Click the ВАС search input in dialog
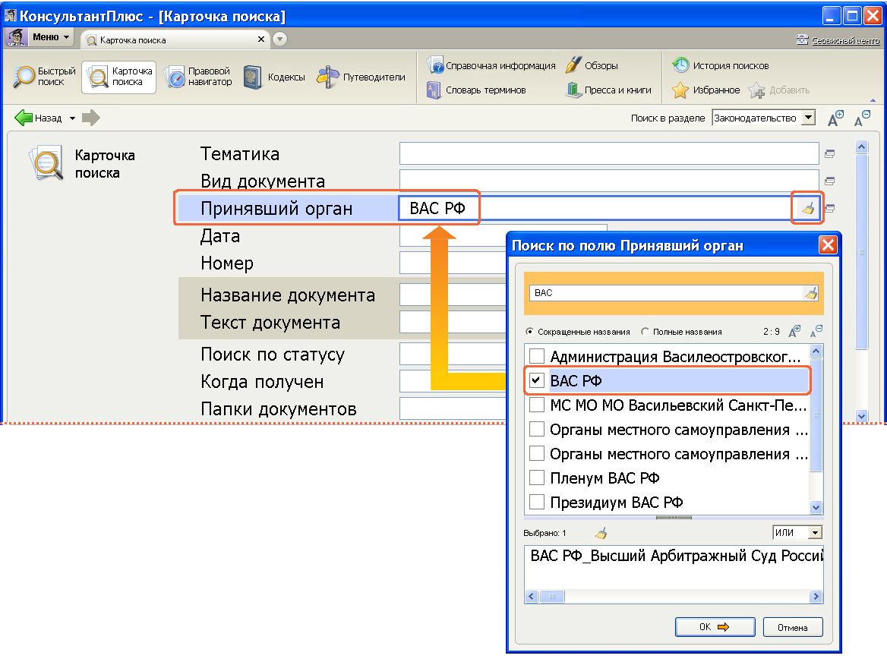The image size is (887, 662). pyautogui.click(x=666, y=293)
